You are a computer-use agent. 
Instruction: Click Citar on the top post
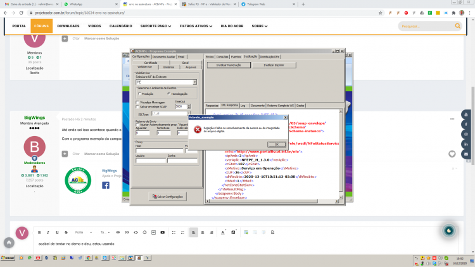pyautogui.click(x=76, y=39)
